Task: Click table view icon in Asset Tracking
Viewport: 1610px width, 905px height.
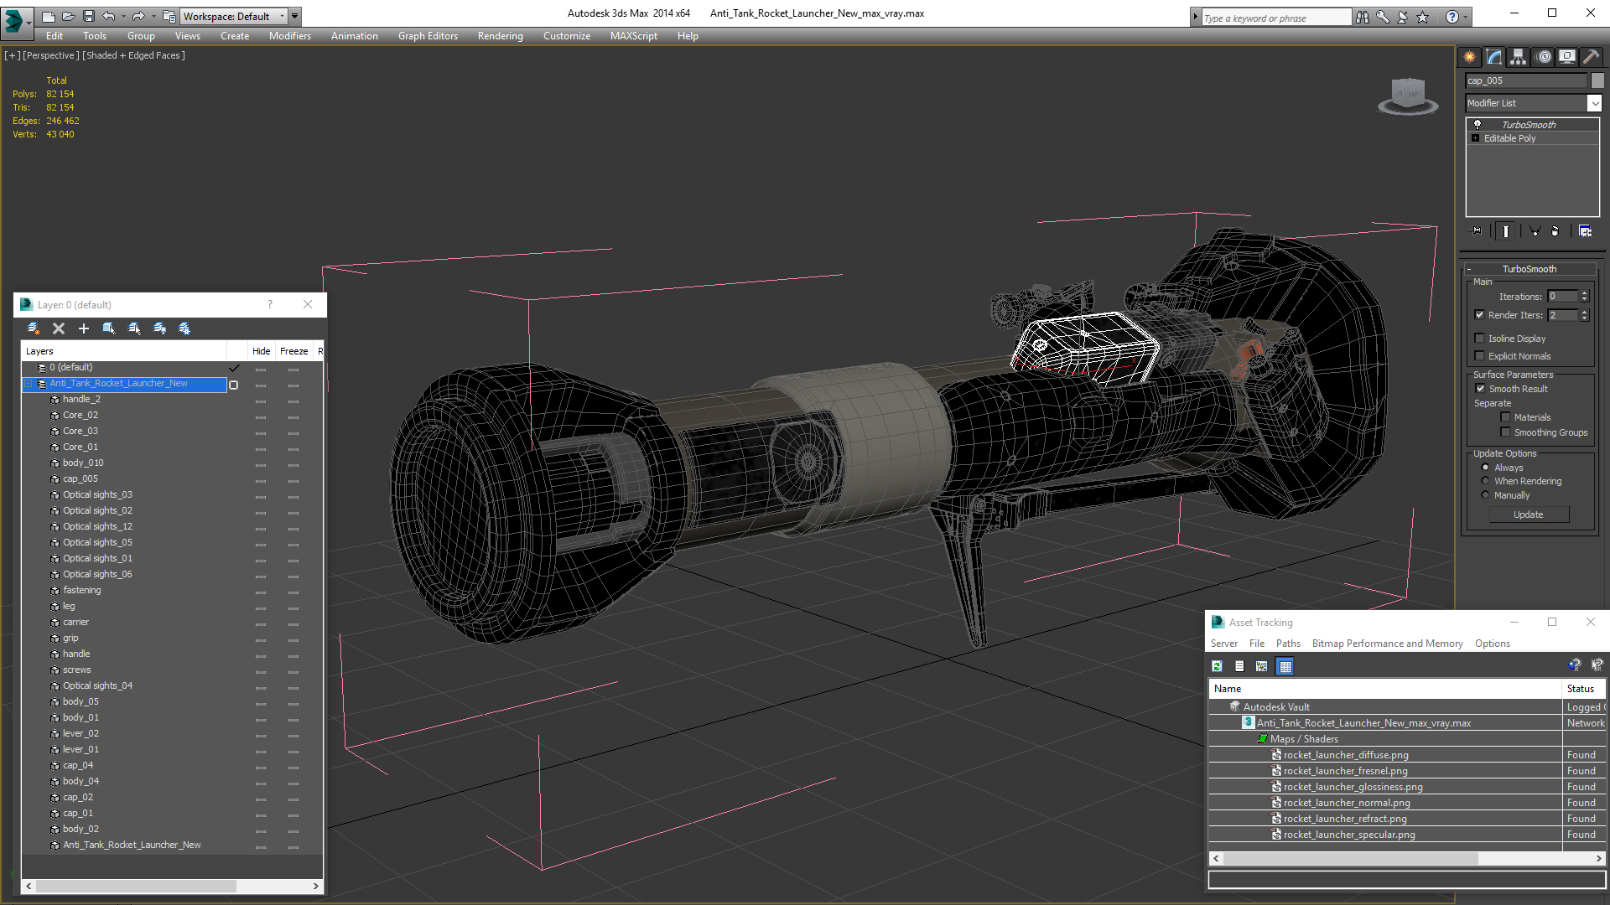Action: pyautogui.click(x=1285, y=666)
